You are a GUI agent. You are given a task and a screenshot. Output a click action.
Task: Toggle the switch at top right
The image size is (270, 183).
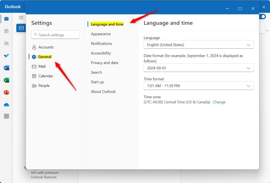(x=263, y=17)
